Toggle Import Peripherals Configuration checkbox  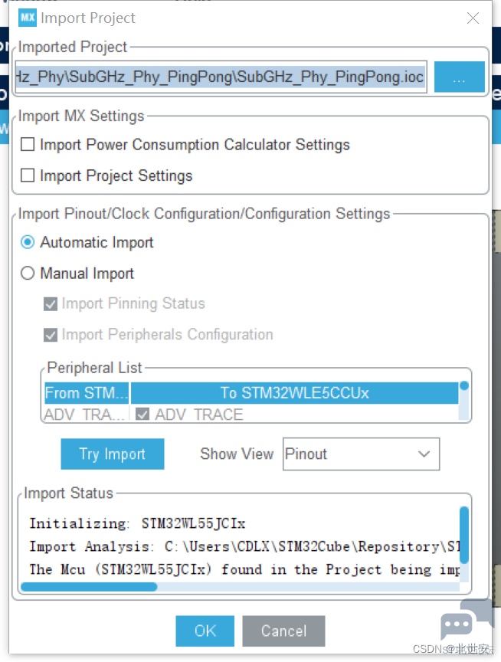[51, 335]
